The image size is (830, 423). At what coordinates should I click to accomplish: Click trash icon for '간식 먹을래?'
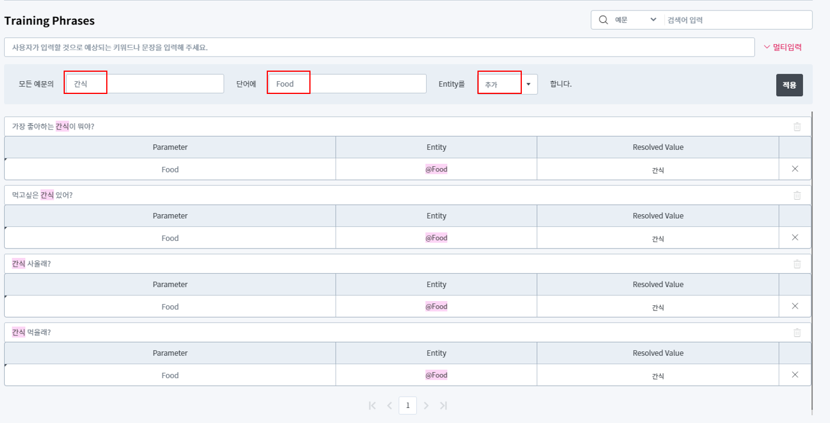tap(797, 333)
